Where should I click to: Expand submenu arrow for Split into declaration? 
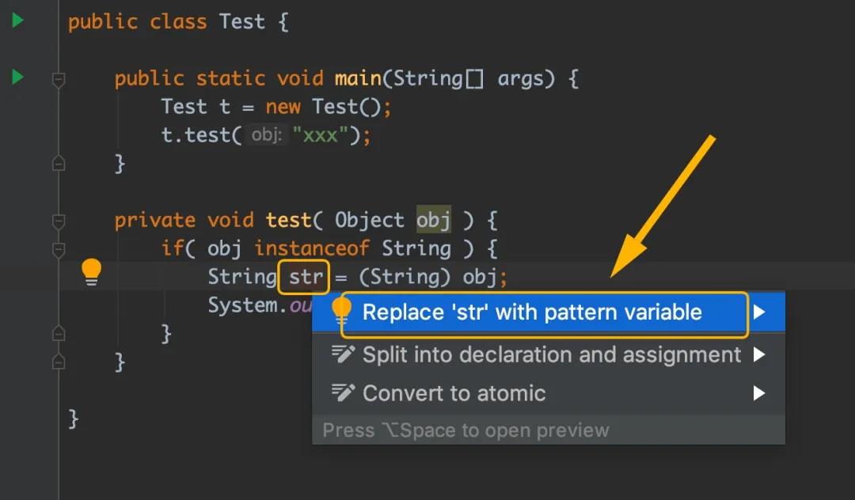point(759,354)
